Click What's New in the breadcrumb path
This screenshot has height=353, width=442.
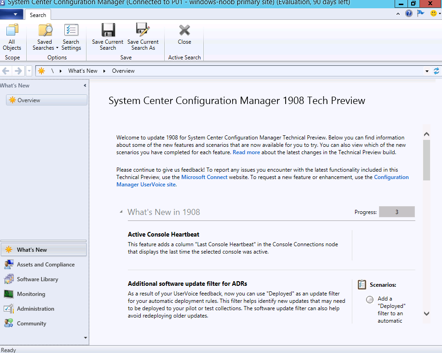tap(83, 71)
